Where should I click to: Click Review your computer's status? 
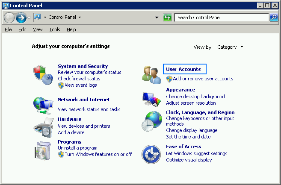pyautogui.click(x=89, y=72)
